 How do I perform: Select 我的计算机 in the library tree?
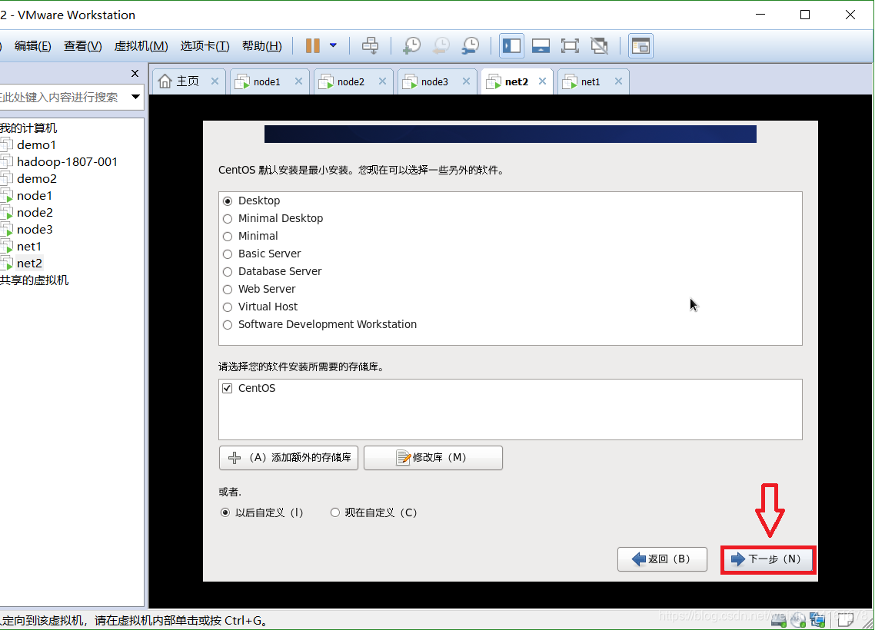tap(28, 128)
